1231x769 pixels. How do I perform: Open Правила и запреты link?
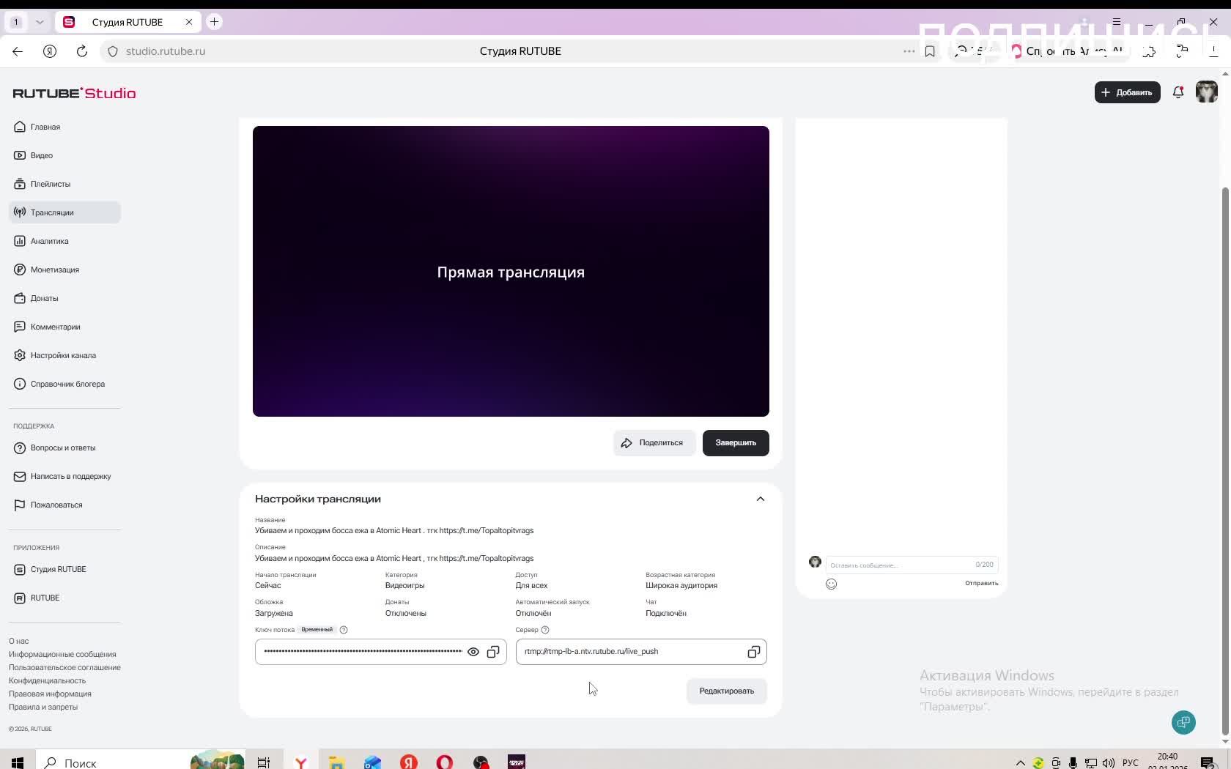(43, 707)
